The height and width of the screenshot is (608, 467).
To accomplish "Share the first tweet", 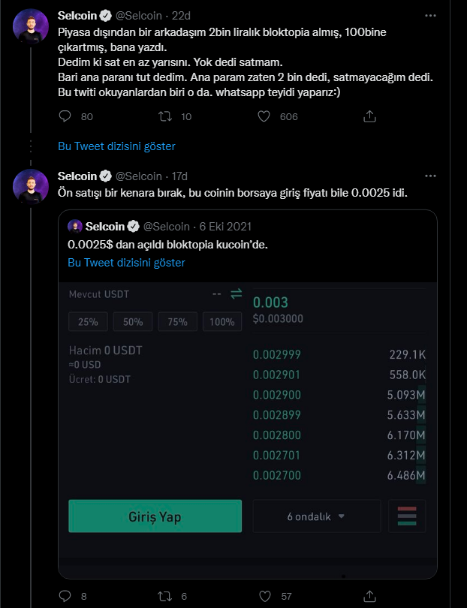I will pos(369,116).
